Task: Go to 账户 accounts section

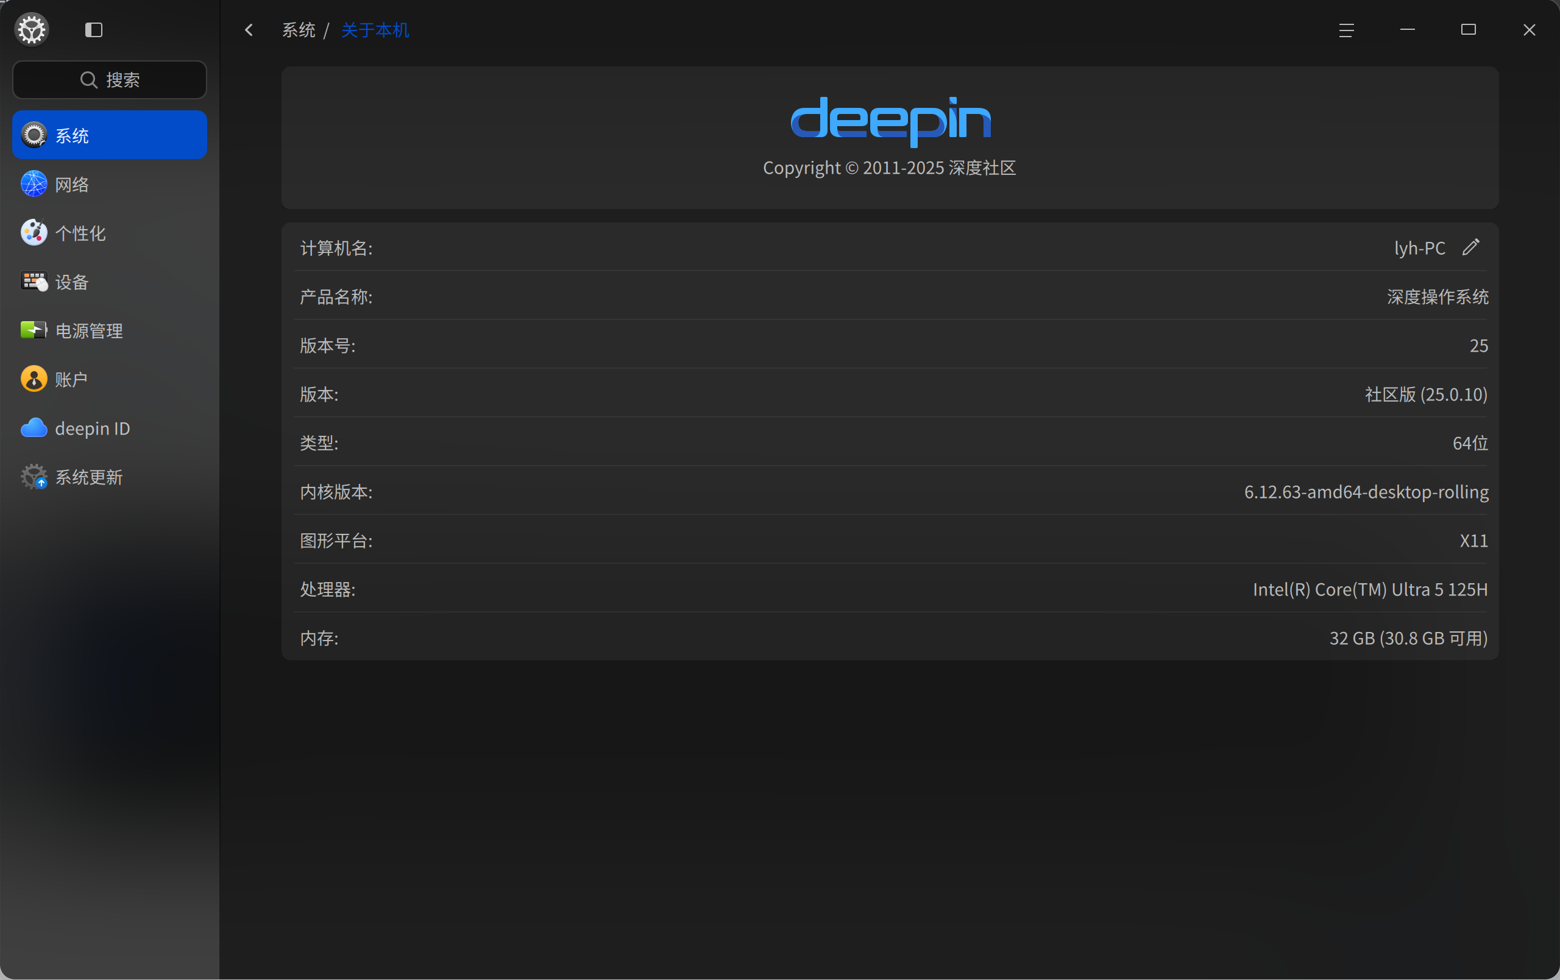Action: click(110, 379)
